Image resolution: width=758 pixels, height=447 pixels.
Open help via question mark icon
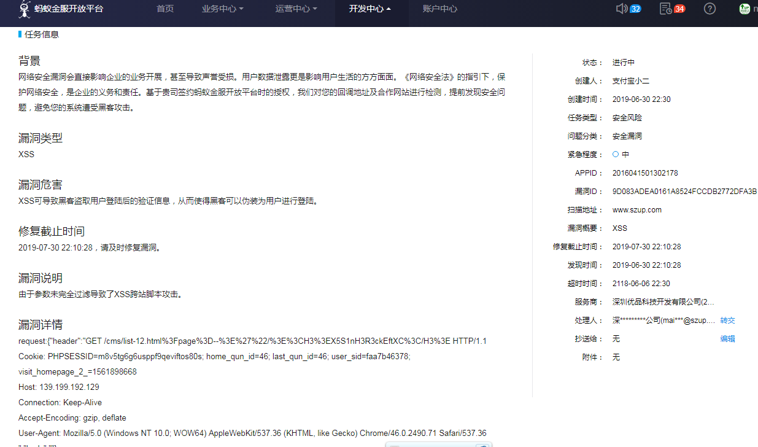[x=710, y=9]
